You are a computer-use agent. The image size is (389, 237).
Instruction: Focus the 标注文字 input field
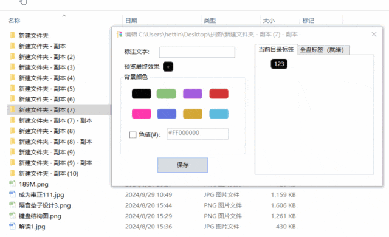pyautogui.click(x=197, y=52)
